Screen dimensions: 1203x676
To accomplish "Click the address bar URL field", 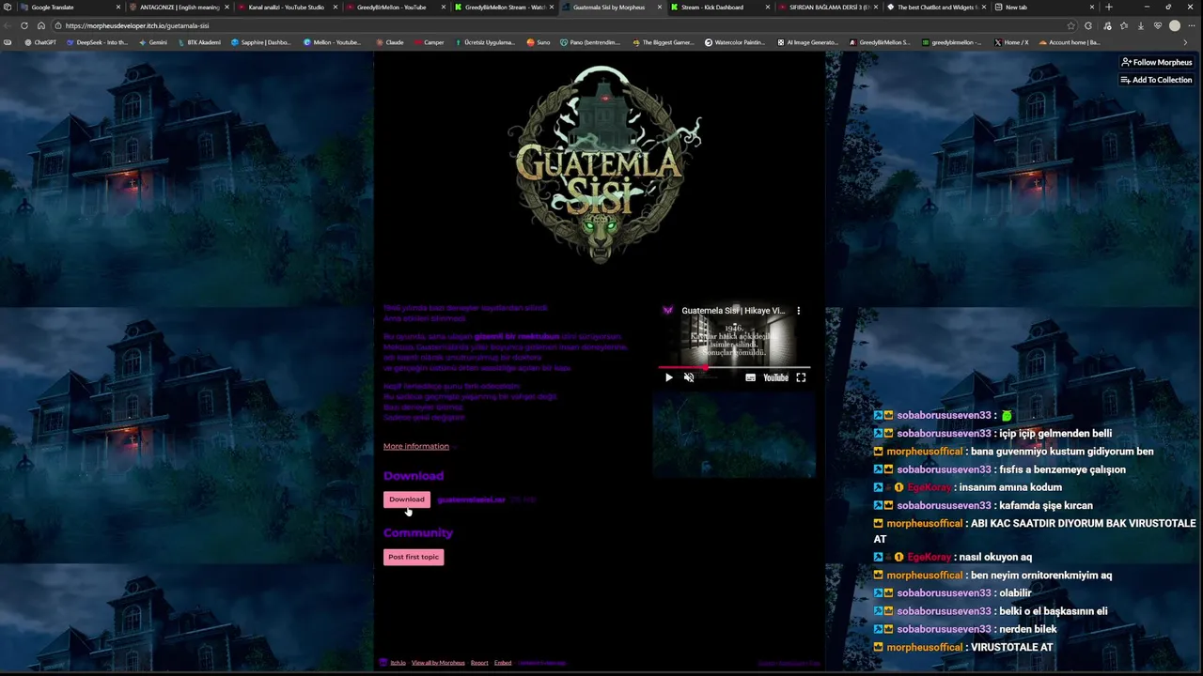I will (x=564, y=25).
